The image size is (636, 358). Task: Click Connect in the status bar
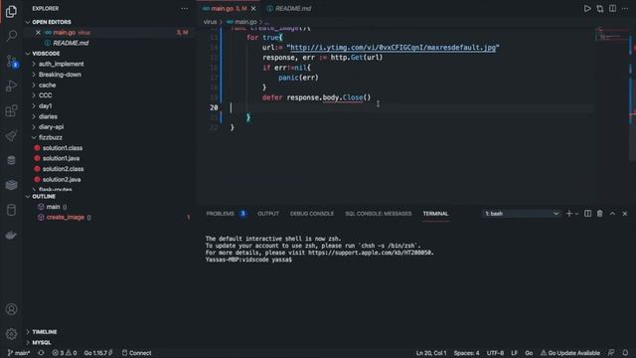[137, 353]
